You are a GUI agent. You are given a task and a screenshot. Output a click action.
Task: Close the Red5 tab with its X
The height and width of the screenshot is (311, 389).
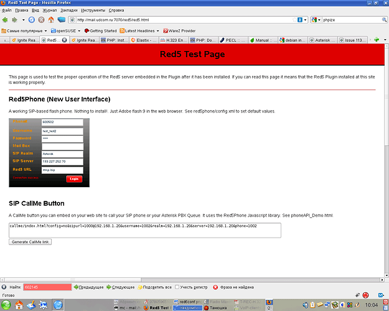pyautogui.click(x=64, y=40)
